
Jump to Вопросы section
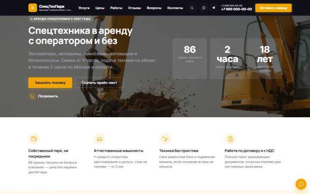click(x=154, y=8)
